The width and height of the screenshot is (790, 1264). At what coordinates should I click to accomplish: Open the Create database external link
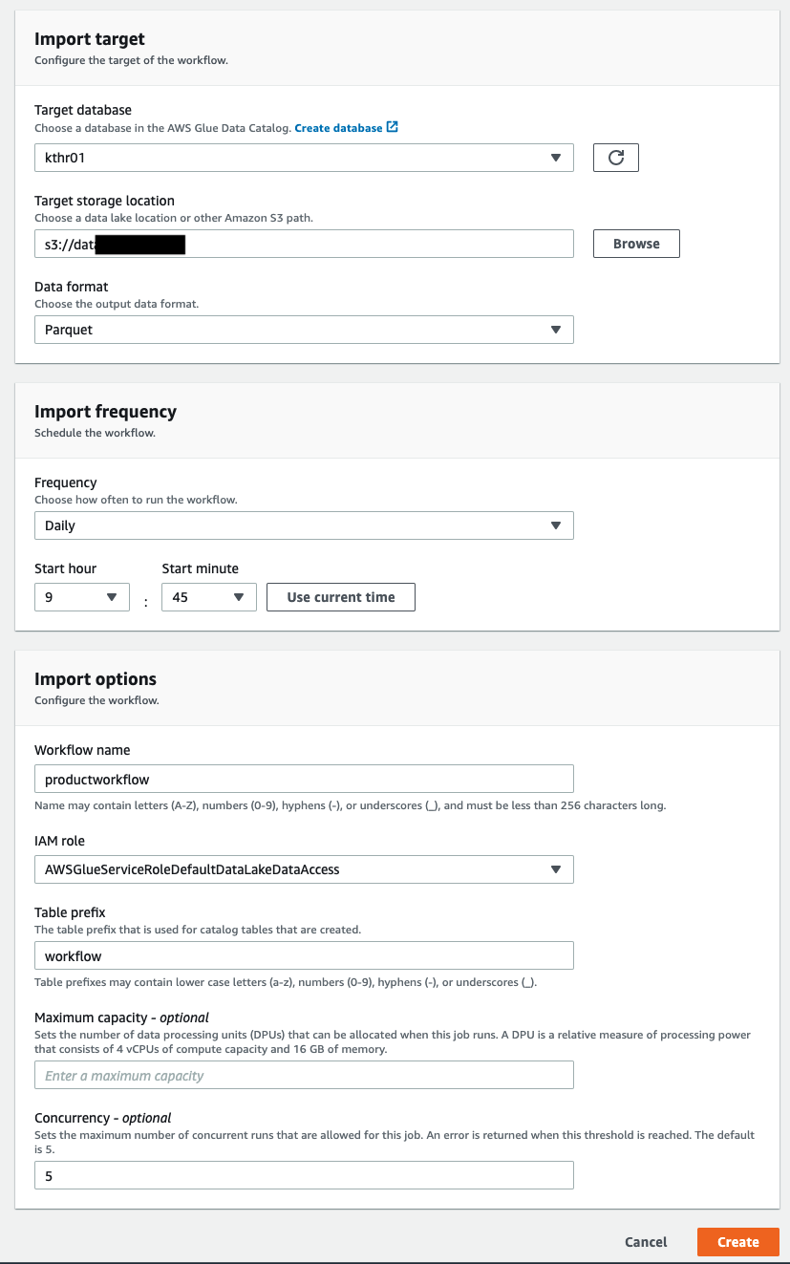click(338, 128)
